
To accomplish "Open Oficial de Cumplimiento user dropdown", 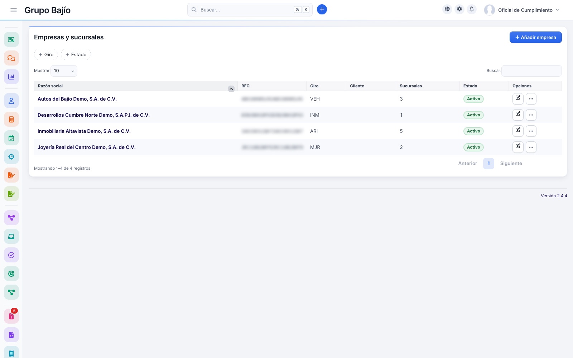I will [521, 10].
